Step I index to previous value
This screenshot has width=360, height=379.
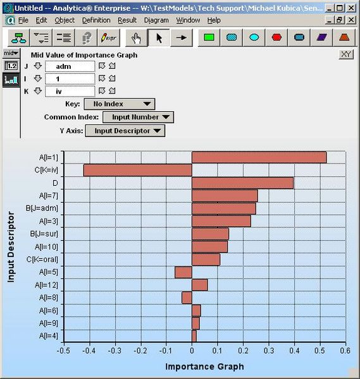point(102,78)
